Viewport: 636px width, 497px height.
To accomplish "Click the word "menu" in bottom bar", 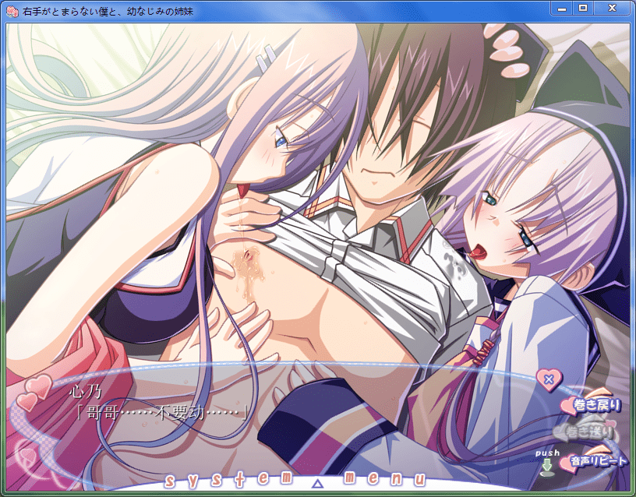I will (x=386, y=479).
